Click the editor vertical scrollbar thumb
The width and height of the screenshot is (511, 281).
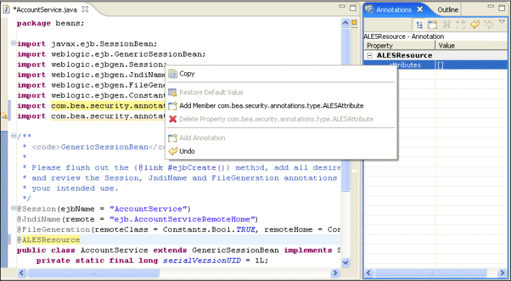click(x=345, y=110)
